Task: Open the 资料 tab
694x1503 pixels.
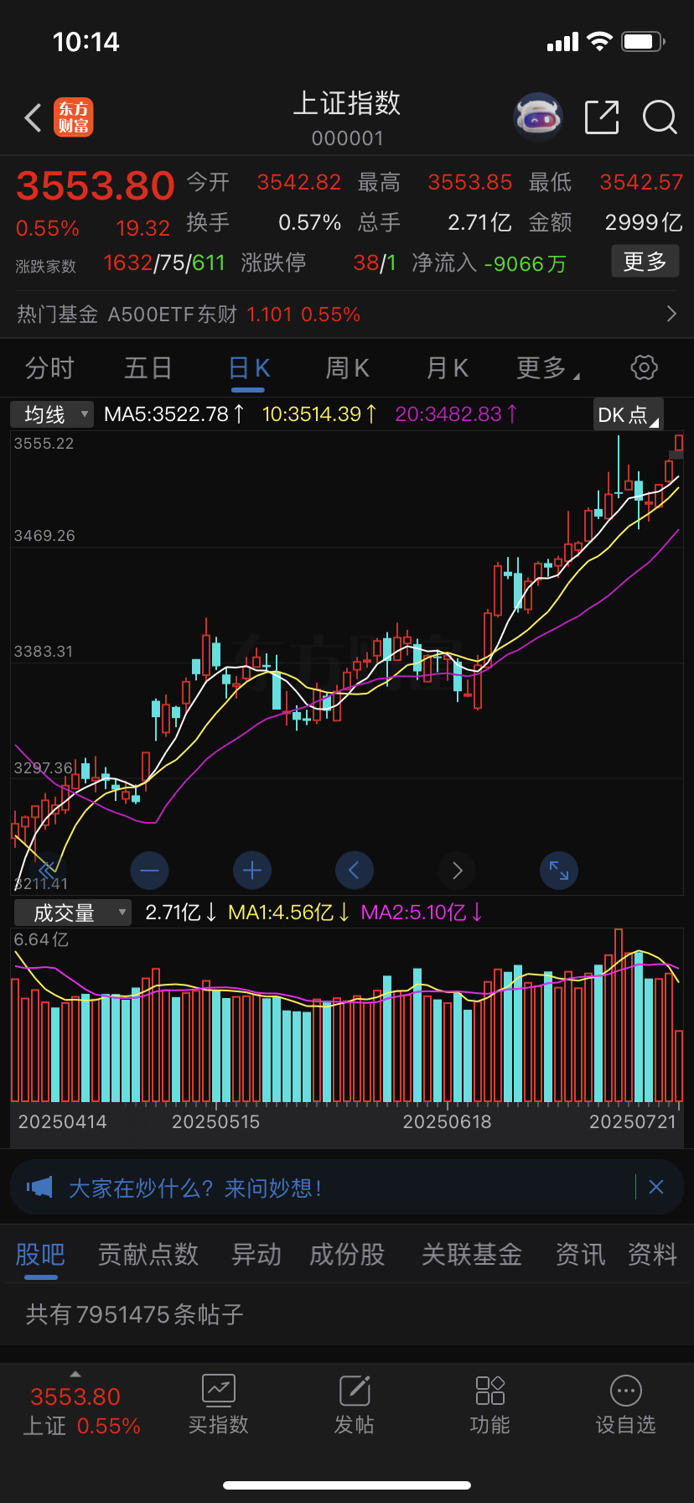Action: (652, 1255)
